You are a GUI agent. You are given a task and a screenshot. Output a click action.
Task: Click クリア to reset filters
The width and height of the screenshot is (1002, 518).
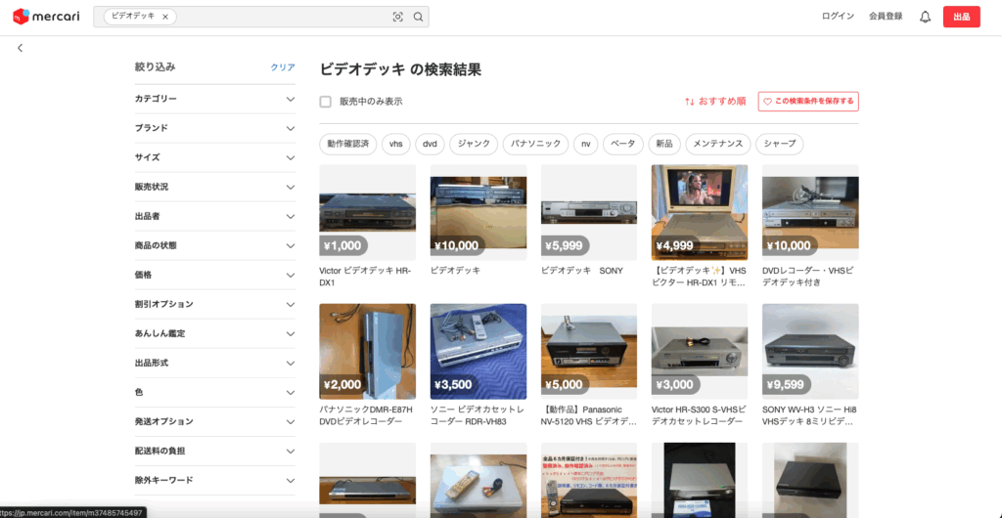283,67
